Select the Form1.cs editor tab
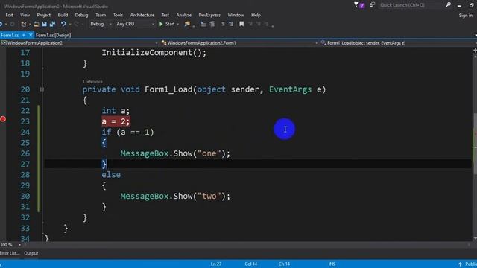Viewport: 477px width, 268px height. coord(10,35)
